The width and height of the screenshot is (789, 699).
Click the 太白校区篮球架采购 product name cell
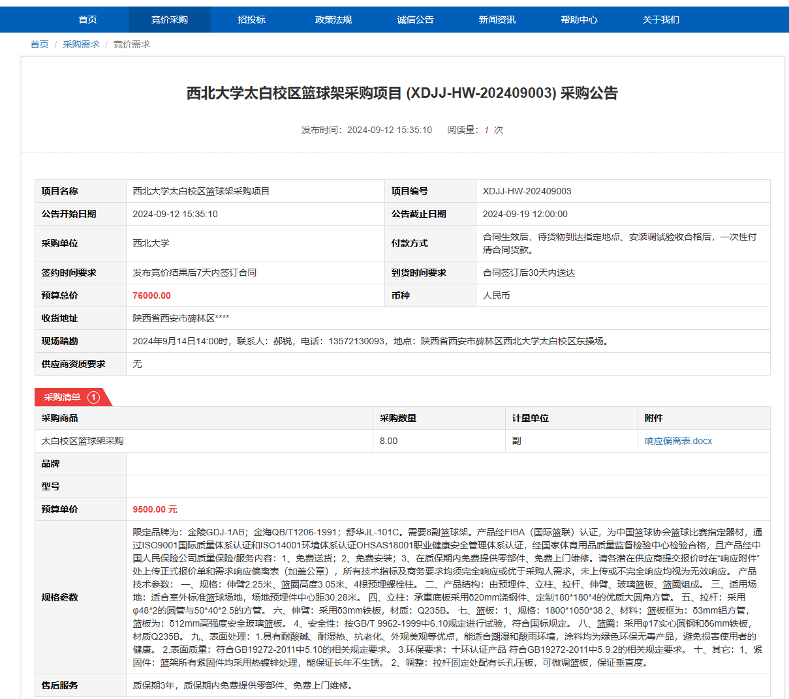82,441
